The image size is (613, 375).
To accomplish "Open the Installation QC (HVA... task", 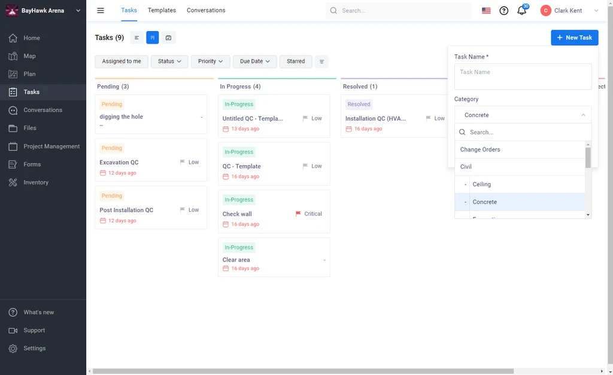I will click(395, 116).
